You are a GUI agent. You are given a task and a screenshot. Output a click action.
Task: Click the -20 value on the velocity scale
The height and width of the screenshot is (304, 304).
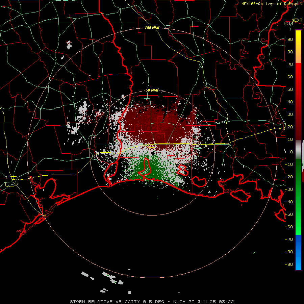289,177
